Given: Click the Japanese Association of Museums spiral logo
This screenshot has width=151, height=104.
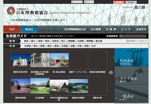Looking at the screenshot, I should pos(11,11).
